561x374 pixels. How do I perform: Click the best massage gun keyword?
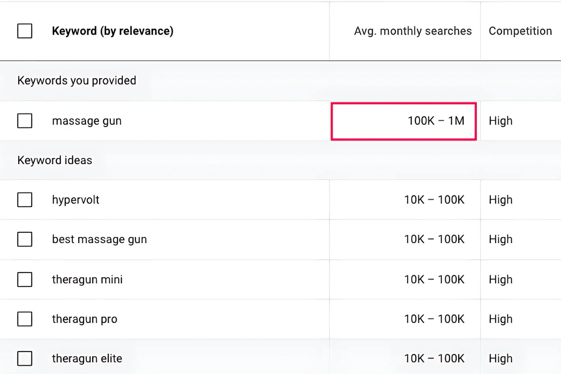tap(100, 240)
